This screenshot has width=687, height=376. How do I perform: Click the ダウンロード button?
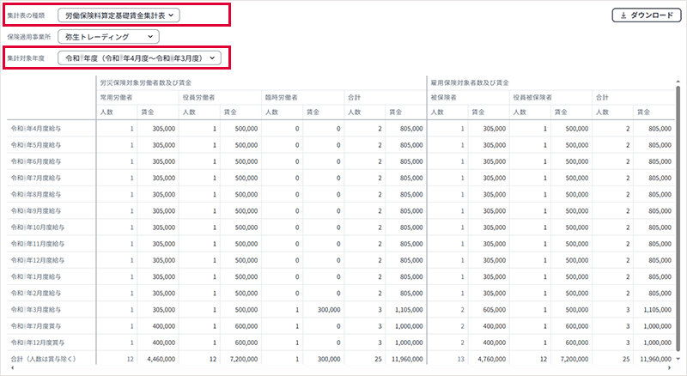(642, 15)
